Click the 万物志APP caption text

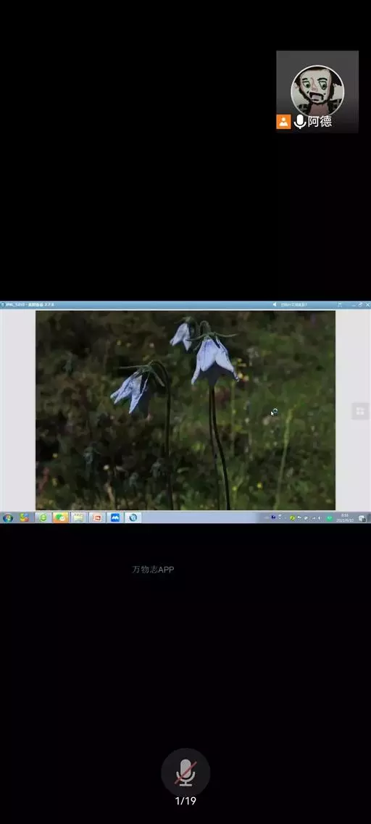click(x=153, y=569)
